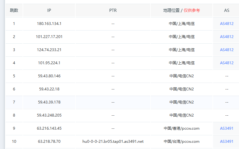Viewport: 239px width, 149px height.
Task: Click AS4812 link for hop 1
Action: [226, 23]
